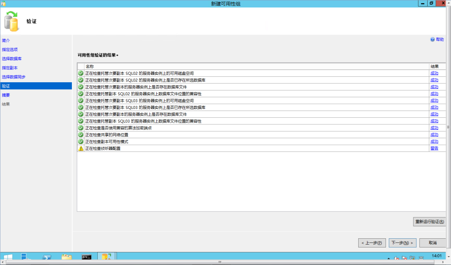This screenshot has width=451, height=265.
Task: Open the 警告 link for 侦听器配置
Action: (434, 148)
